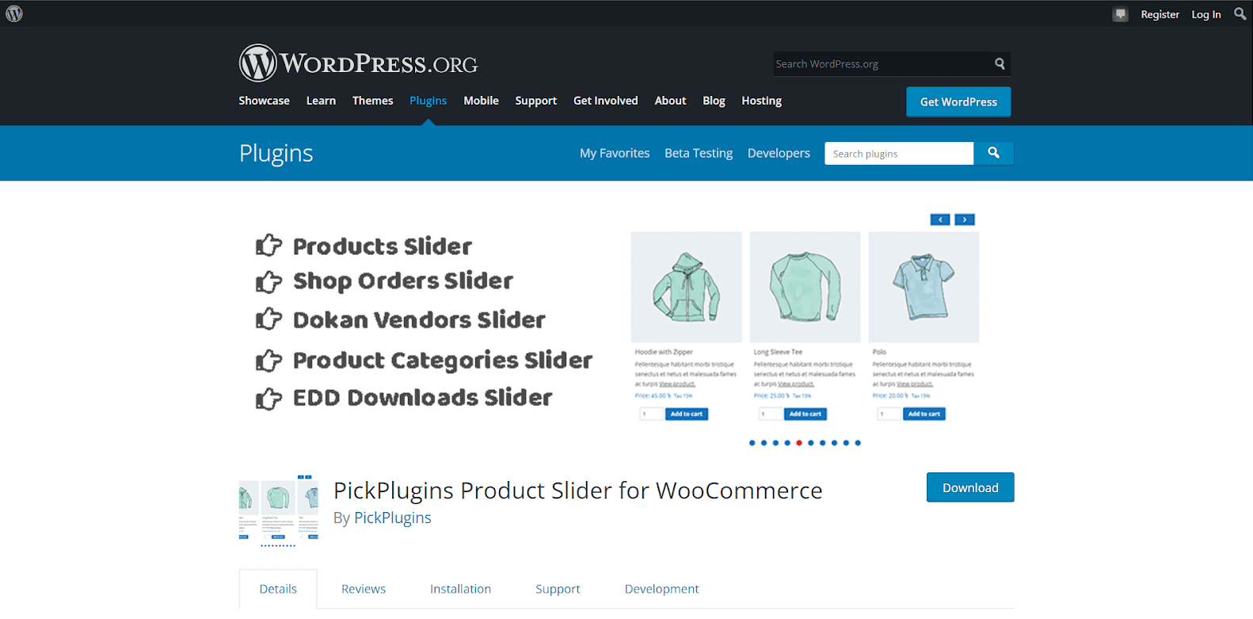
Task: Select the first carousel pagination dot
Action: click(x=752, y=443)
